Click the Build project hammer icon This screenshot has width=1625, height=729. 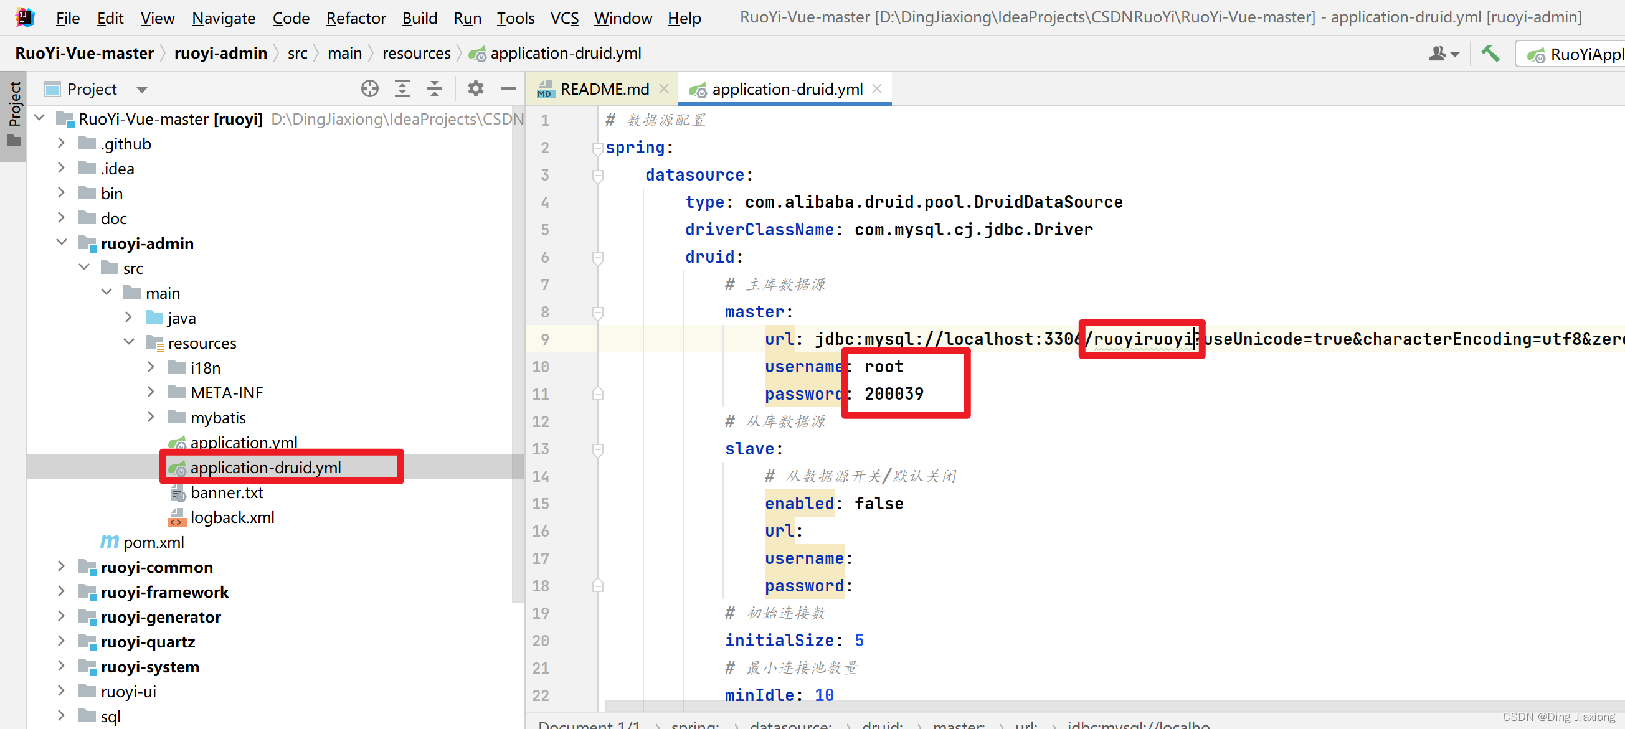coord(1490,54)
